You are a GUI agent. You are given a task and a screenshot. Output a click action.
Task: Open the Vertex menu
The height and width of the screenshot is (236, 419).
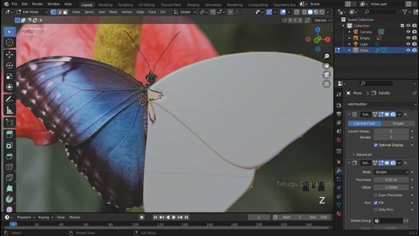coord(126,12)
